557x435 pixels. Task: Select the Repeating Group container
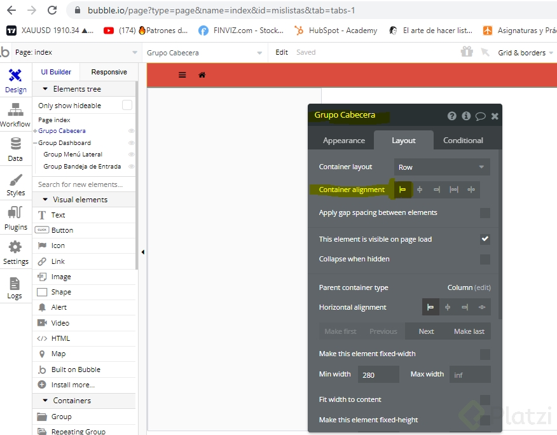[x=84, y=431]
